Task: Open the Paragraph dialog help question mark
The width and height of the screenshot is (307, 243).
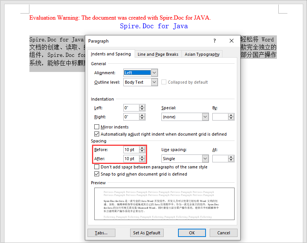Action: click(215, 41)
